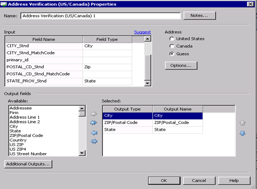Close the Address Verification Properties dialog
This screenshot has width=257, height=189.
(x=250, y=4)
